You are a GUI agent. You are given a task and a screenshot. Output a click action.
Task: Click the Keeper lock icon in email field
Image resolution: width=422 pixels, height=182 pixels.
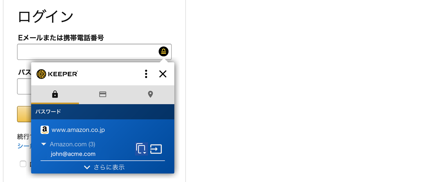pos(163,52)
